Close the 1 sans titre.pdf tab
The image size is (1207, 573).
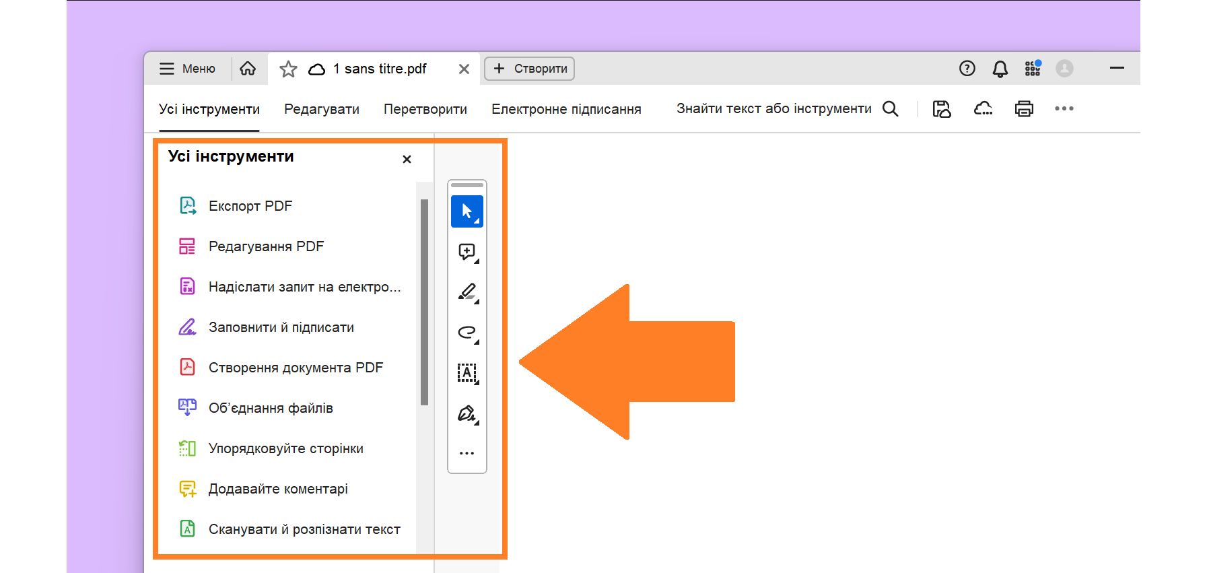tap(464, 69)
